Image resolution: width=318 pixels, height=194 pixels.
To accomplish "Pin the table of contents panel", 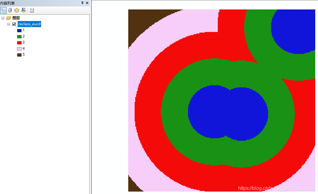I will [82, 3].
